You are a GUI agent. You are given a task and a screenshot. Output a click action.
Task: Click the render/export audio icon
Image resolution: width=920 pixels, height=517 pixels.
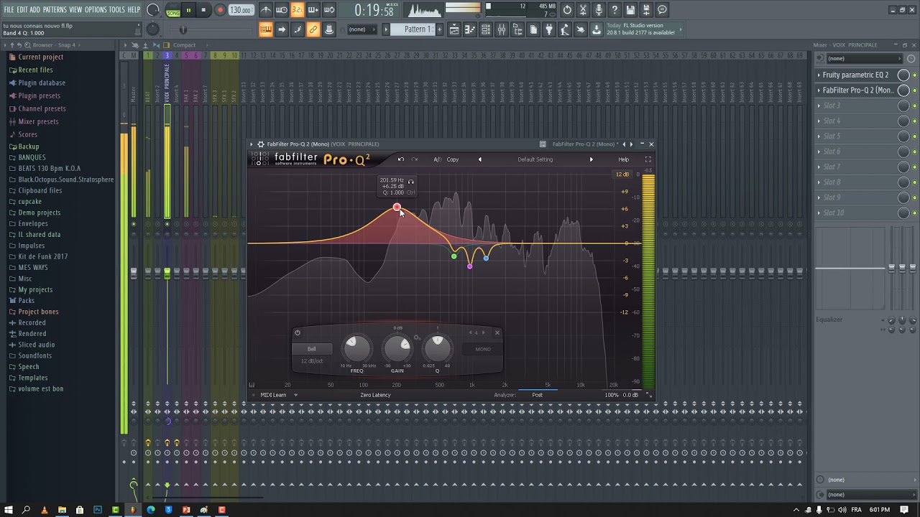tap(646, 10)
